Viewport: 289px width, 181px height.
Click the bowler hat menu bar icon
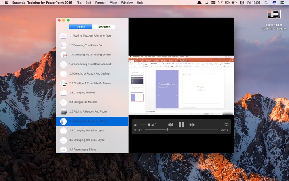point(199,3)
